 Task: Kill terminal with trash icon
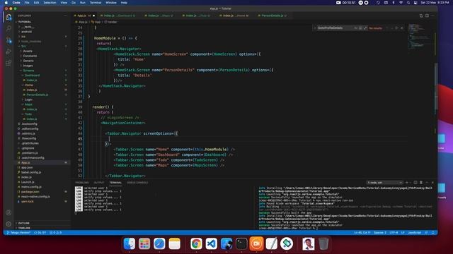click(x=421, y=183)
